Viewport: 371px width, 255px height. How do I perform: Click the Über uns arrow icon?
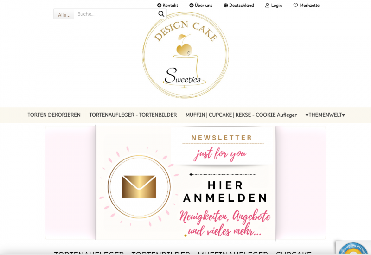192,6
